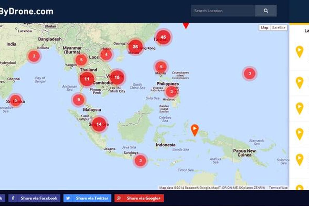Open the cluster of 2 in eastern India
This screenshot has width=309, height=206.
coord(34,56)
